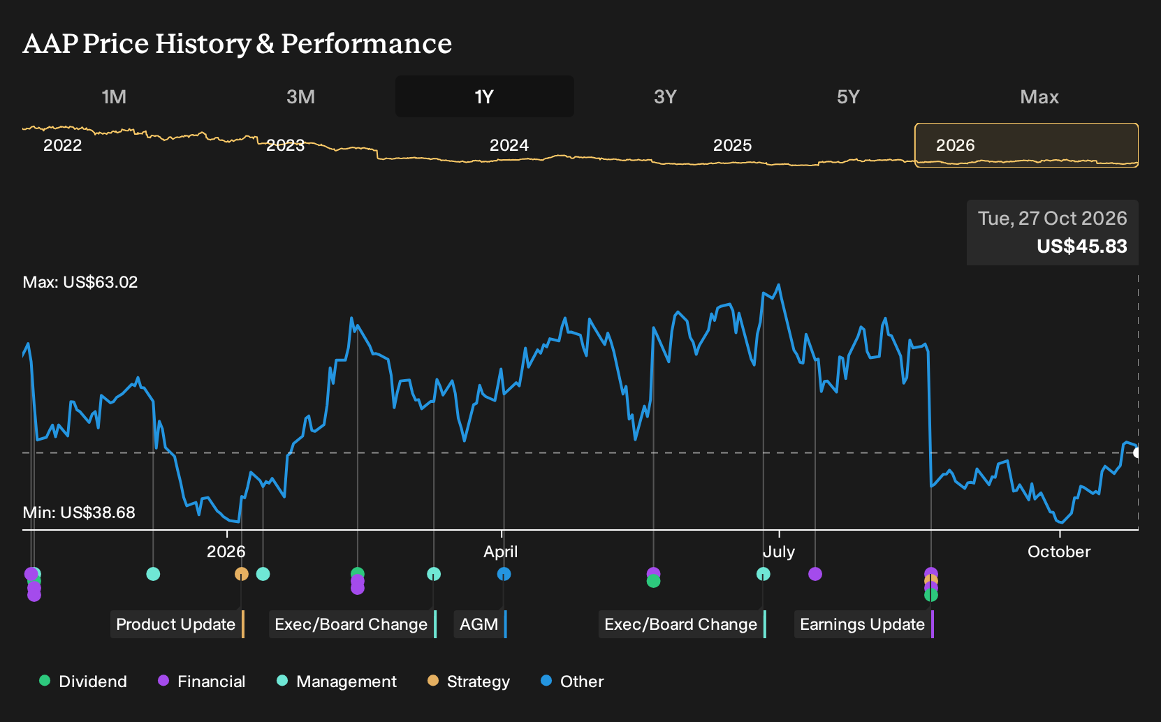Switch to the 3M time range
1161x722 pixels.
click(300, 96)
